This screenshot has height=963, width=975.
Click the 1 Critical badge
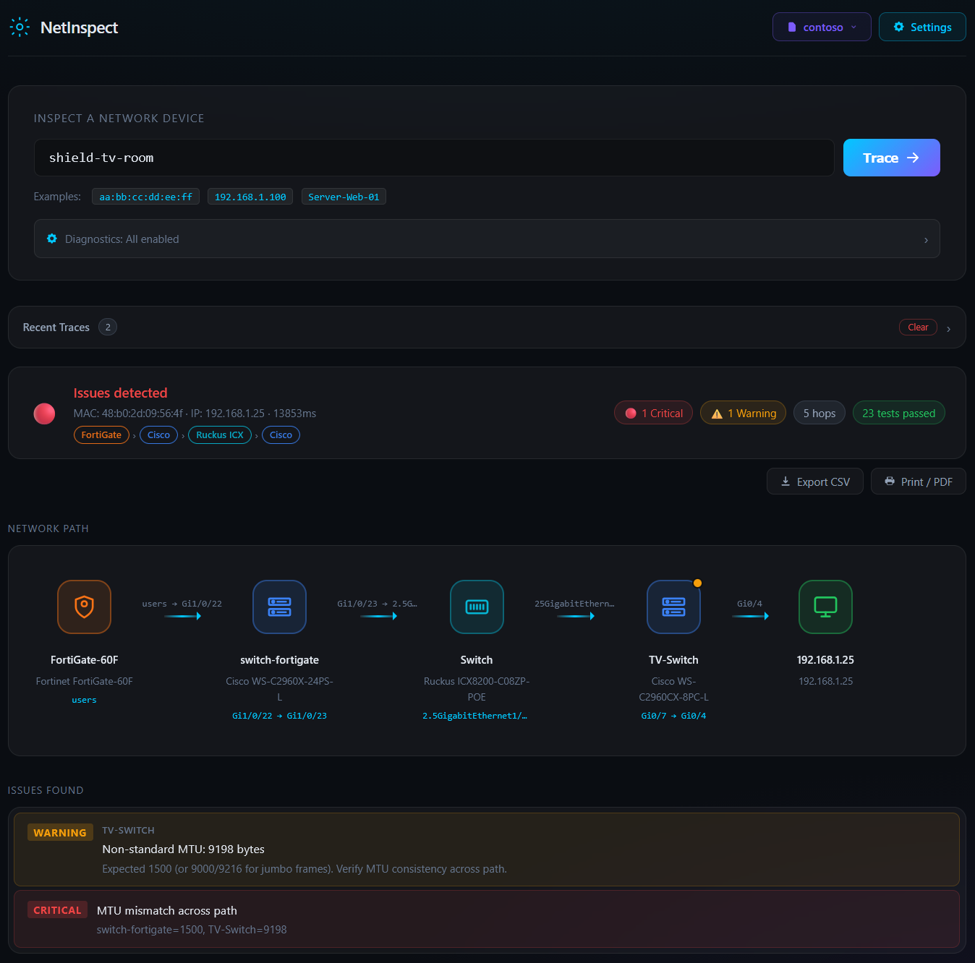653,413
